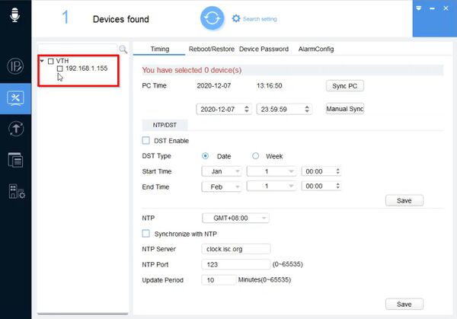The height and width of the screenshot is (319, 457).
Task: Click the 'You have selected 0 device(s)' message
Action: coord(192,70)
